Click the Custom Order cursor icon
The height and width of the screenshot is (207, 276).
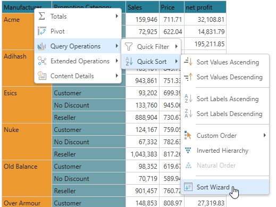(188, 135)
